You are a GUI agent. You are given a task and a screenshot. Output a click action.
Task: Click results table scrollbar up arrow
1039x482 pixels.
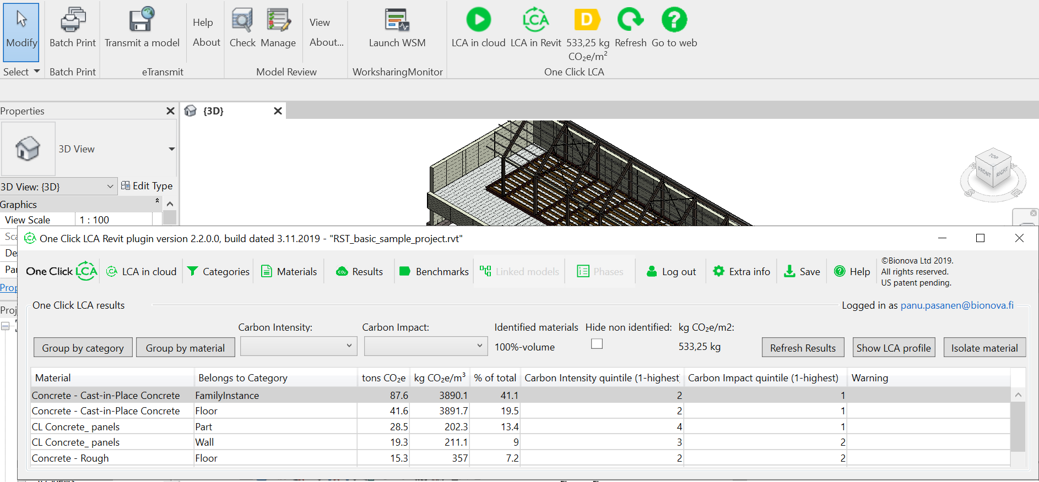1018,395
